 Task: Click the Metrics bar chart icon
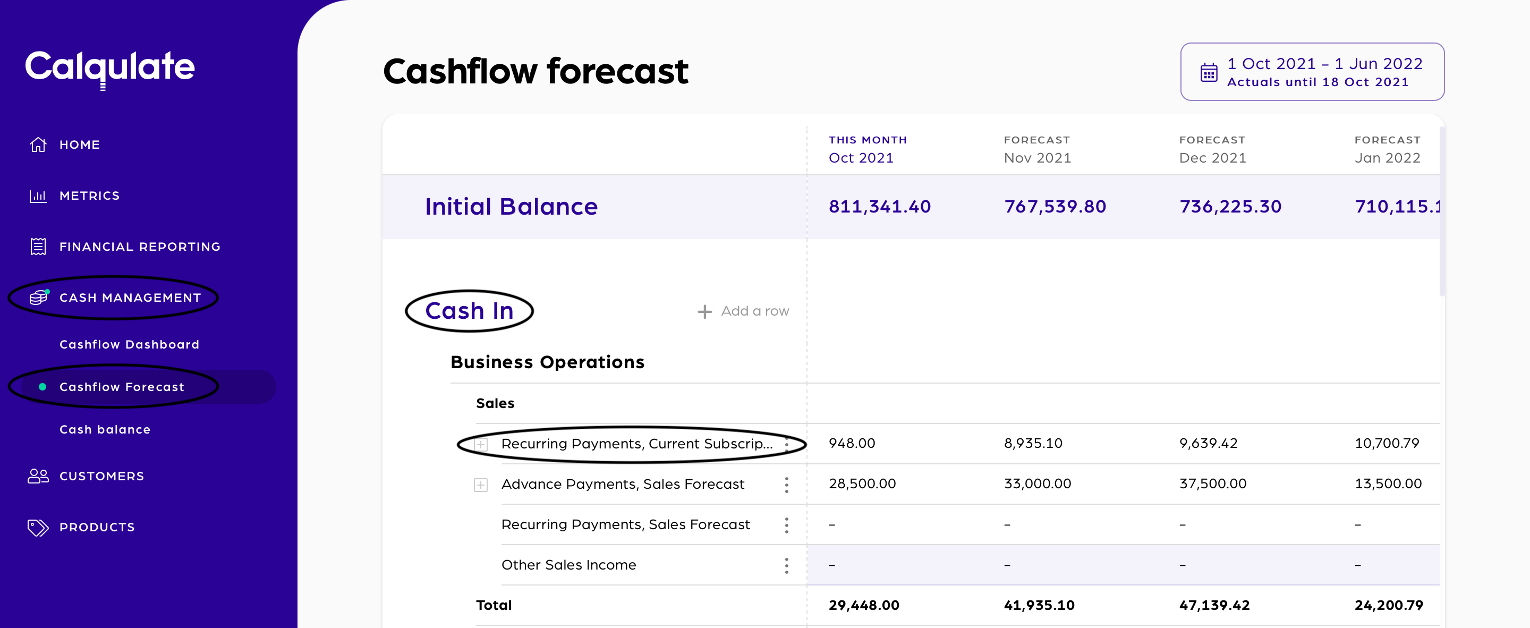38,196
